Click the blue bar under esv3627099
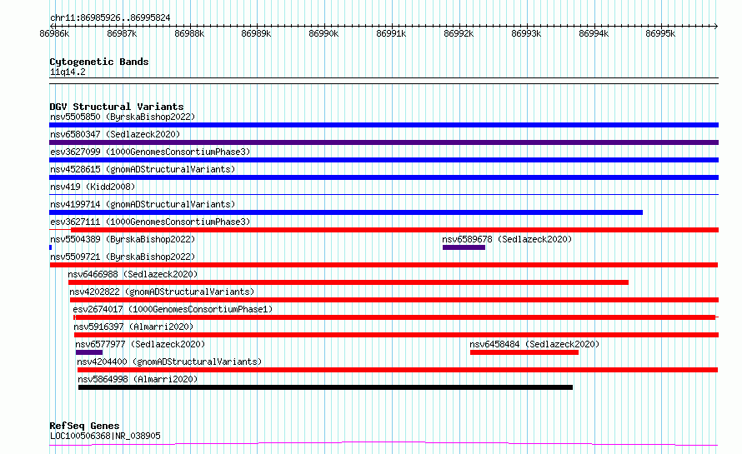Viewport: 742px width, 454px height. click(x=384, y=160)
